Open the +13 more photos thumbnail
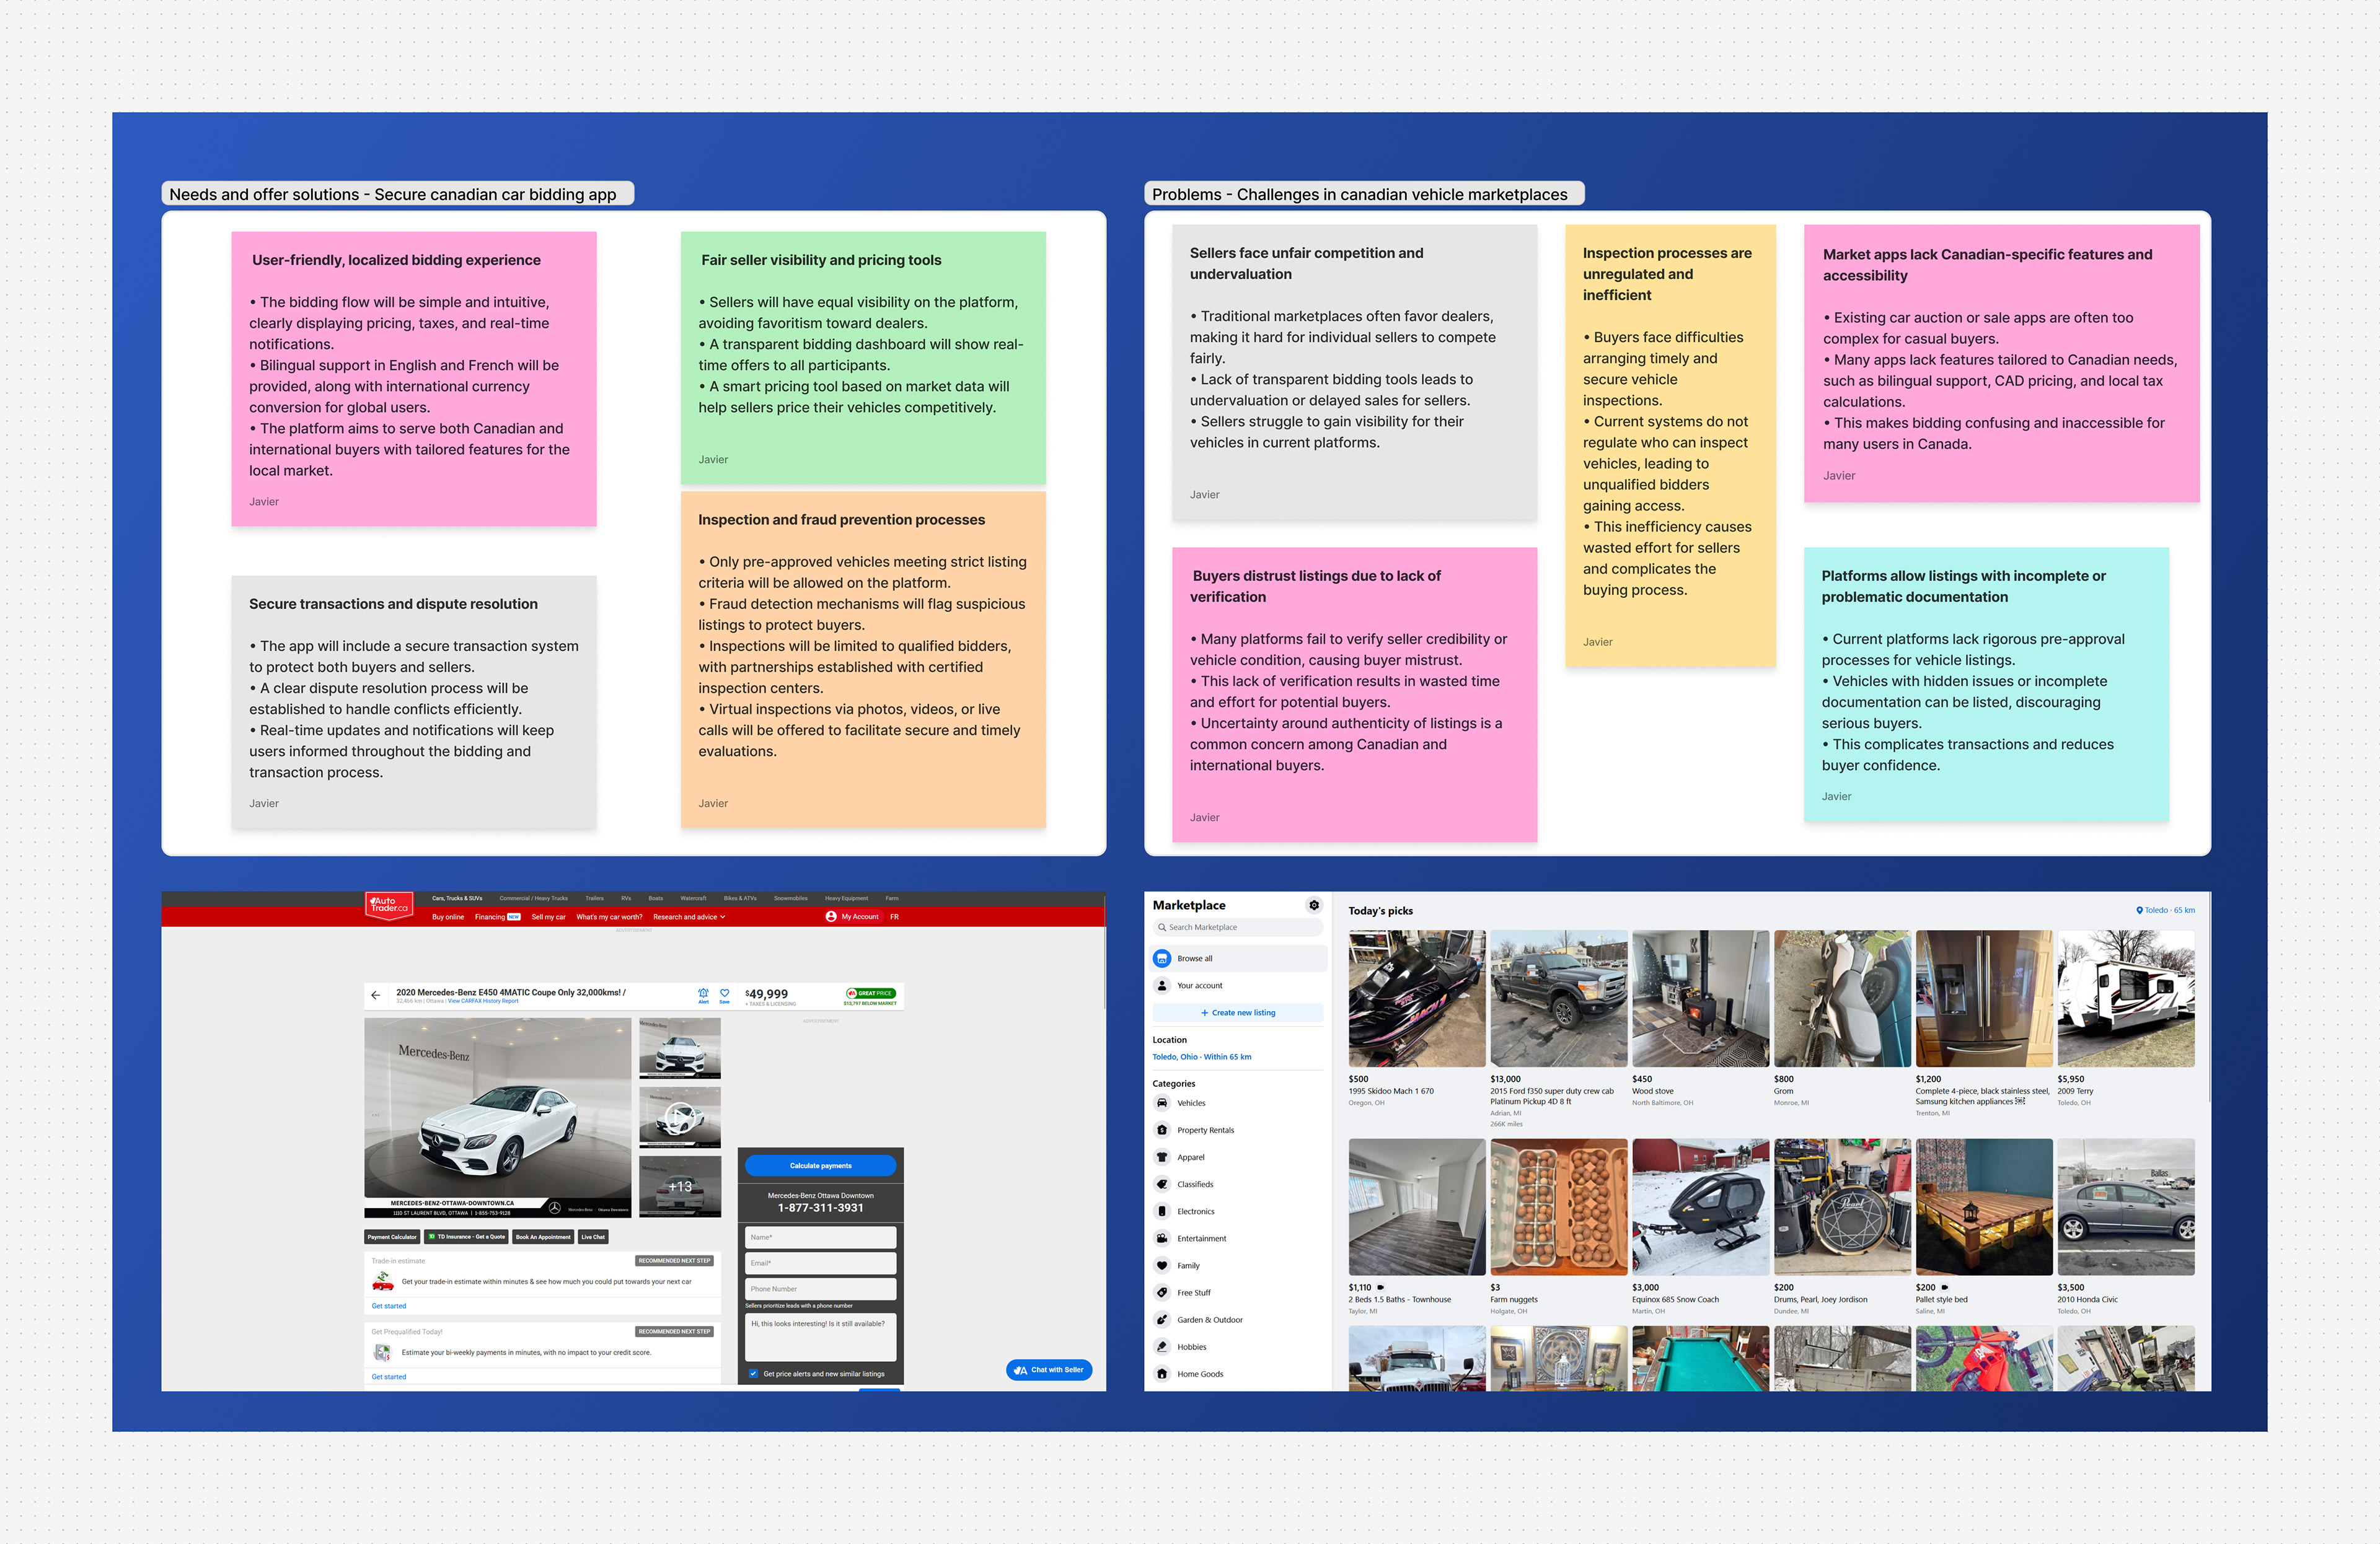 (680, 1187)
